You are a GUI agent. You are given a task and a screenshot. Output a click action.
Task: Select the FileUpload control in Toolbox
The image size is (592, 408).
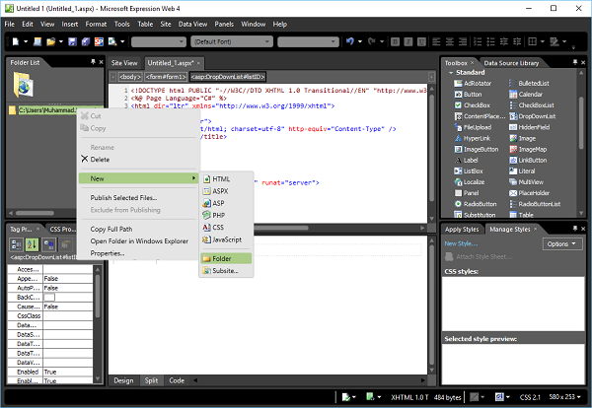[x=480, y=127]
